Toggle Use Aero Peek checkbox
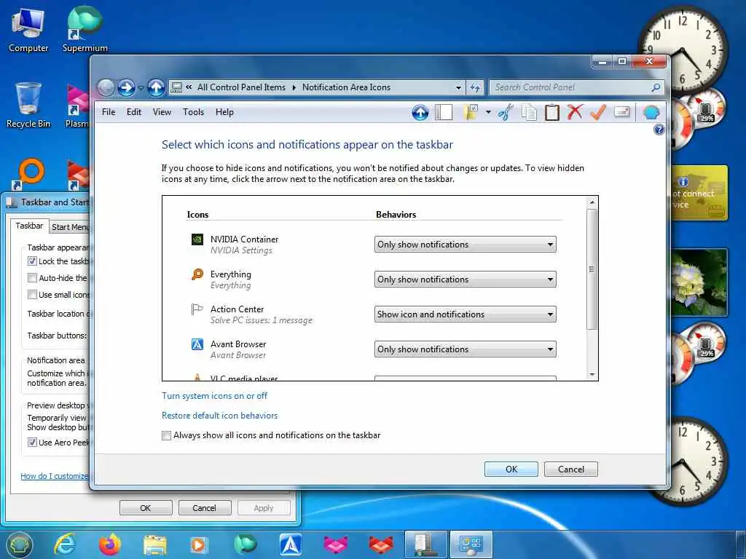This screenshot has width=746, height=559. (x=32, y=442)
